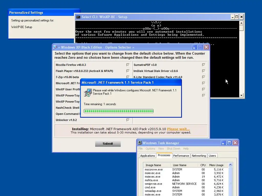This screenshot has height=196, width=262.
Task: Click the 'Mozilla Firefox v40.0.3' option label
Action: click(71, 65)
